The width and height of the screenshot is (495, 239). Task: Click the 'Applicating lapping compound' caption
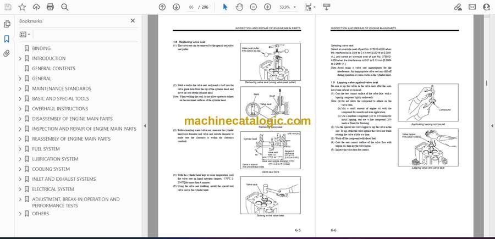428,124
